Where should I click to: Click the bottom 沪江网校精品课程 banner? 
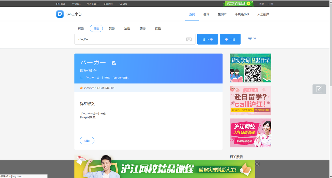coord(165,166)
